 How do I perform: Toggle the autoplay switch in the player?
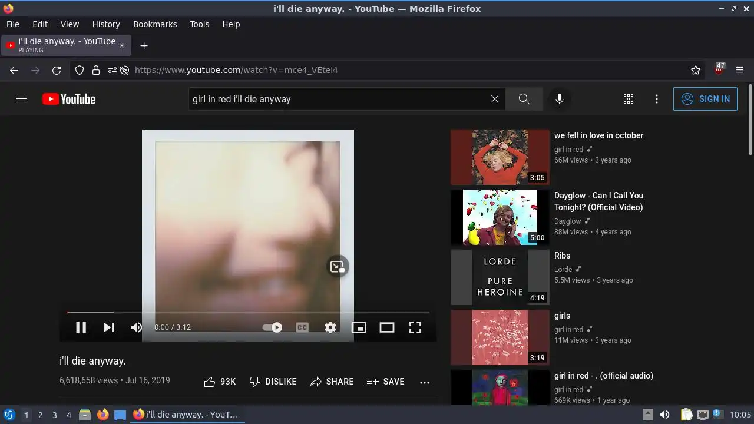pos(272,327)
